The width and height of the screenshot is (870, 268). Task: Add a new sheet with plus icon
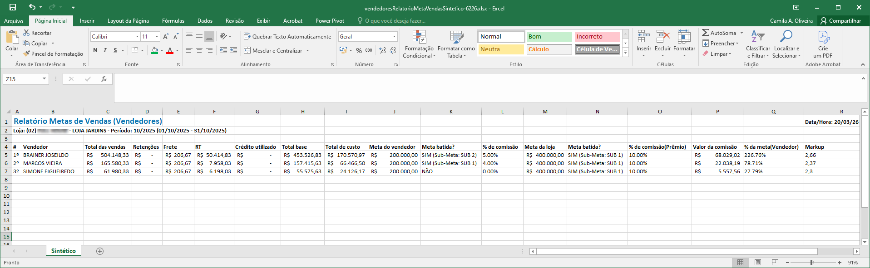(x=100, y=251)
